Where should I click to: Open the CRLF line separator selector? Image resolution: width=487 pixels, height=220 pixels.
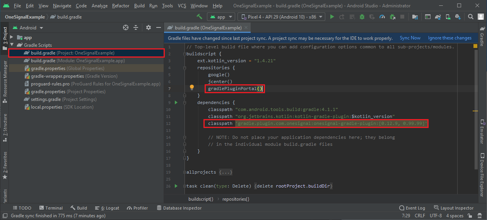420,216
